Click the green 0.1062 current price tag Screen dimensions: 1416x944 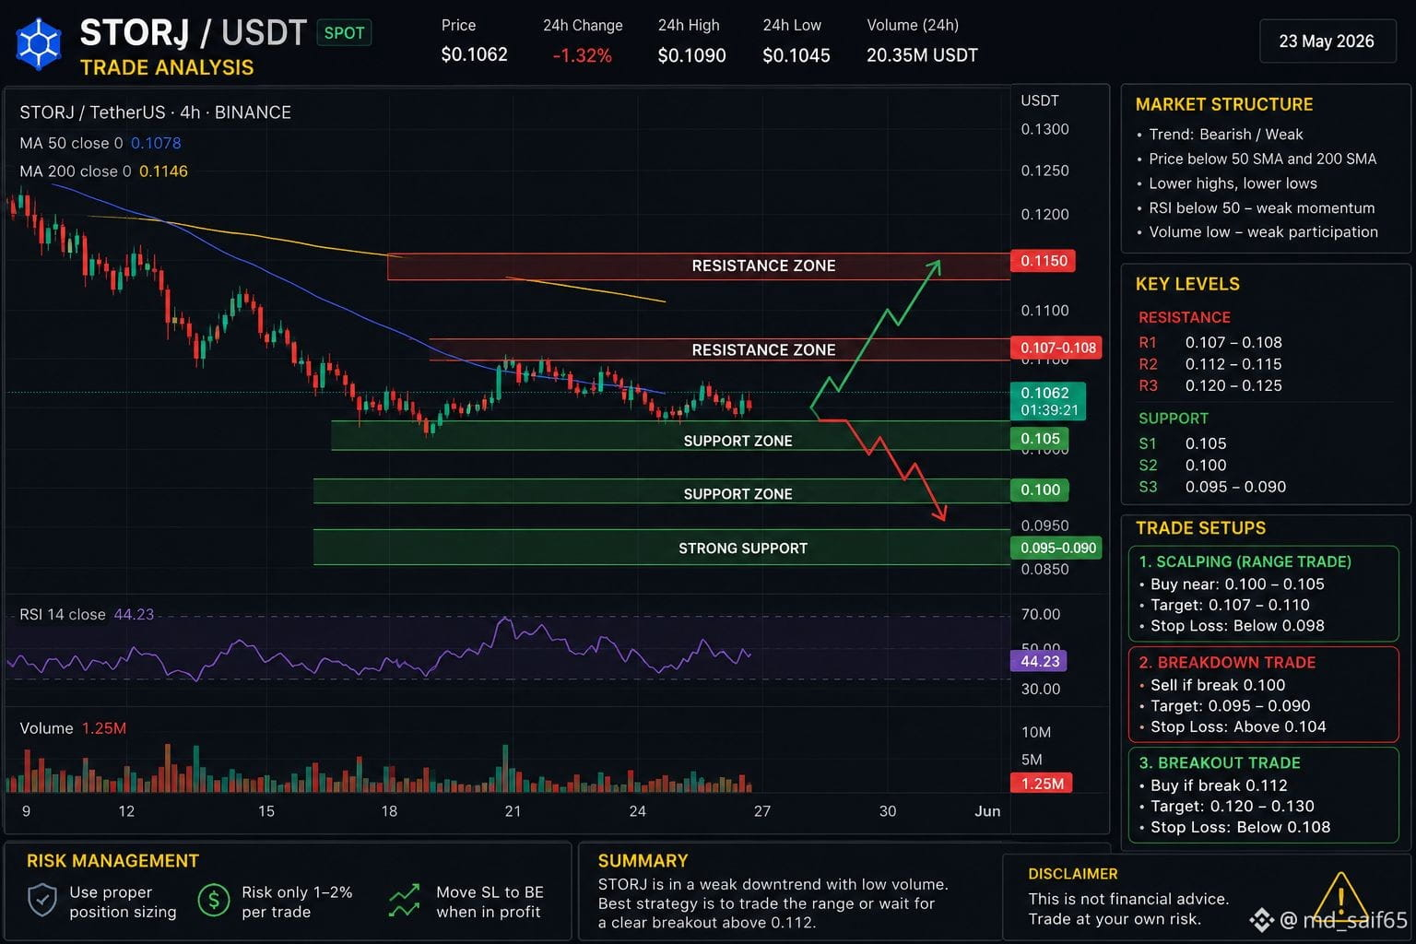pos(1048,401)
